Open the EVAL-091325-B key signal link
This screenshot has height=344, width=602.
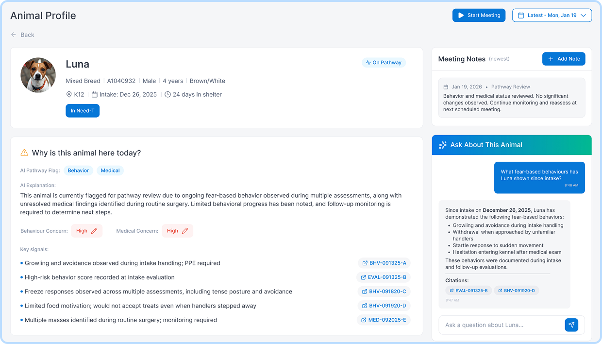coord(383,277)
